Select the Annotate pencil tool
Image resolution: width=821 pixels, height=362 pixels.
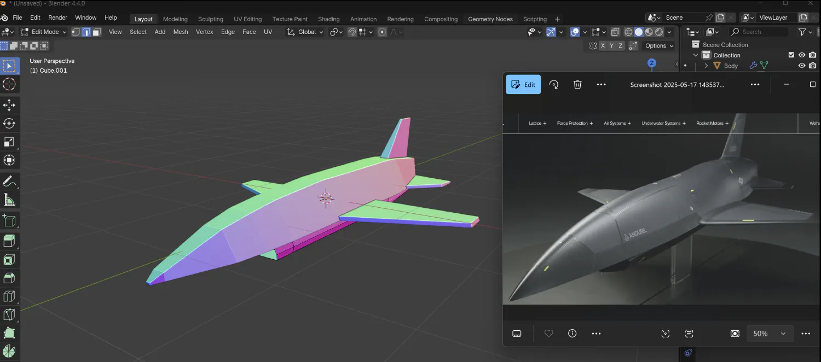9,181
